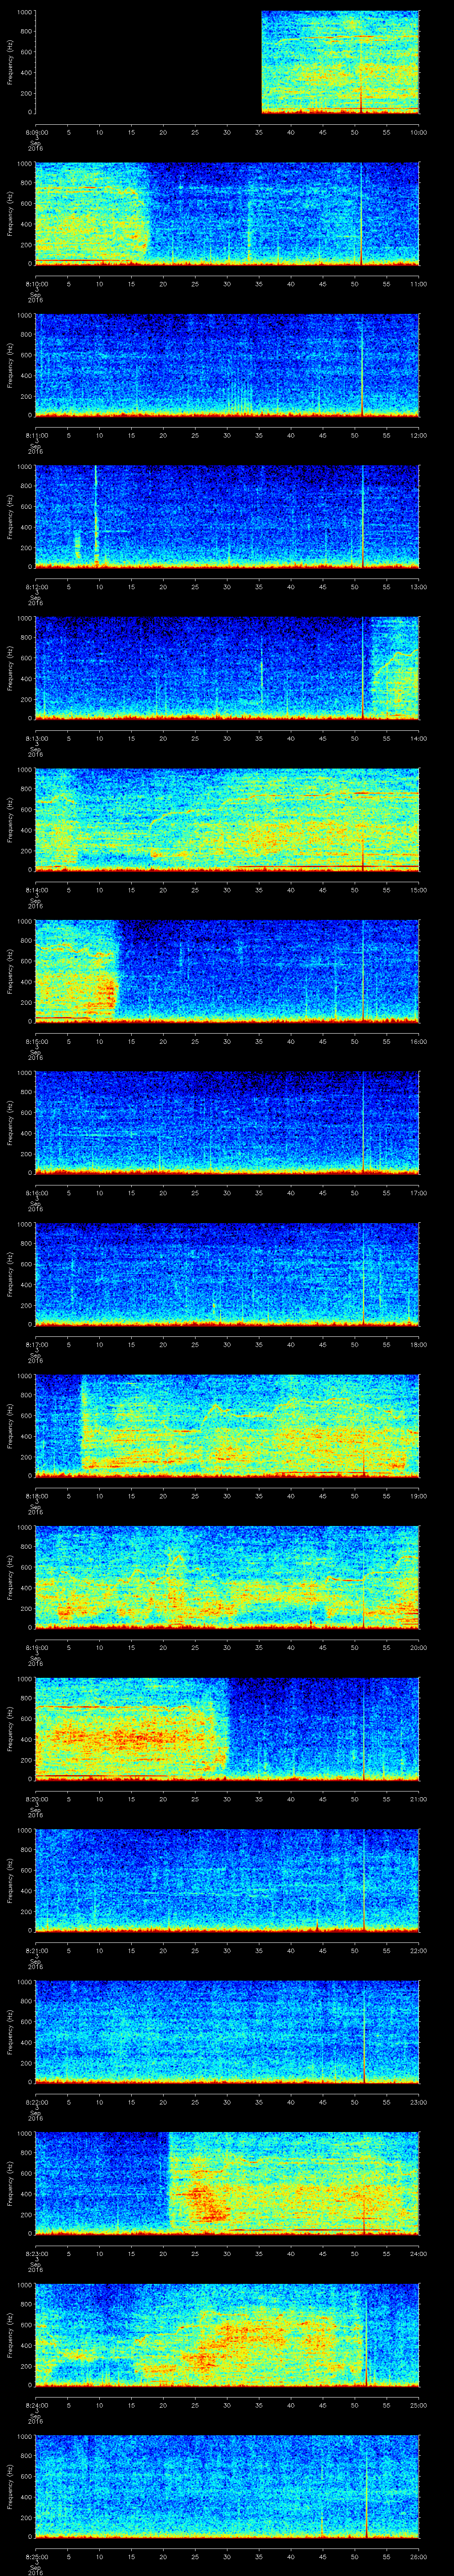Click the 8:21:00 start time label
Image resolution: width=454 pixels, height=2576 pixels.
[x=36, y=1950]
